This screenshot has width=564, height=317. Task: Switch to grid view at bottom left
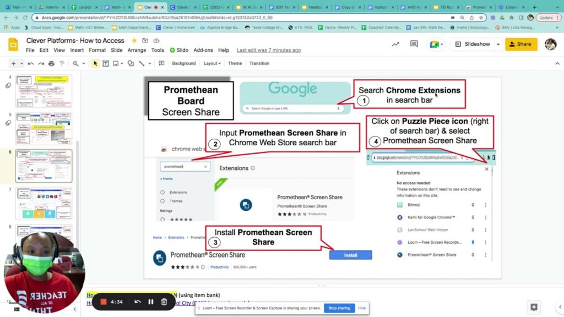point(17,309)
